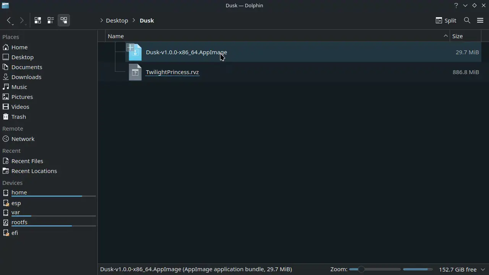
Task: Click the Split view button
Action: point(446,20)
